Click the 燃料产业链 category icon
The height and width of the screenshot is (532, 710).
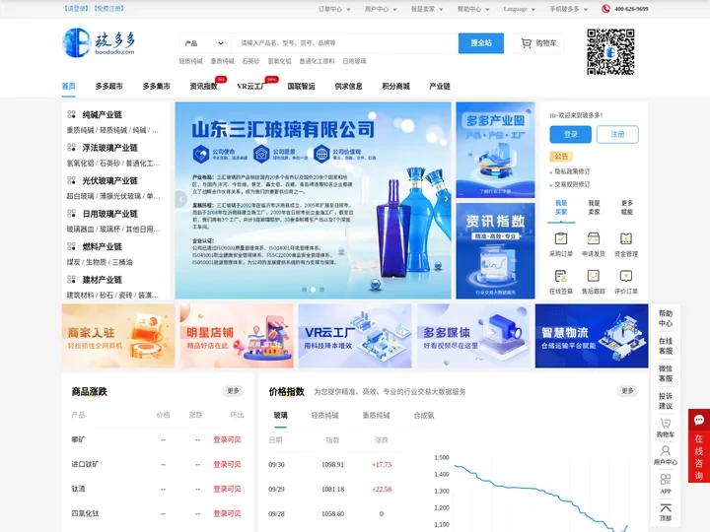click(x=71, y=246)
